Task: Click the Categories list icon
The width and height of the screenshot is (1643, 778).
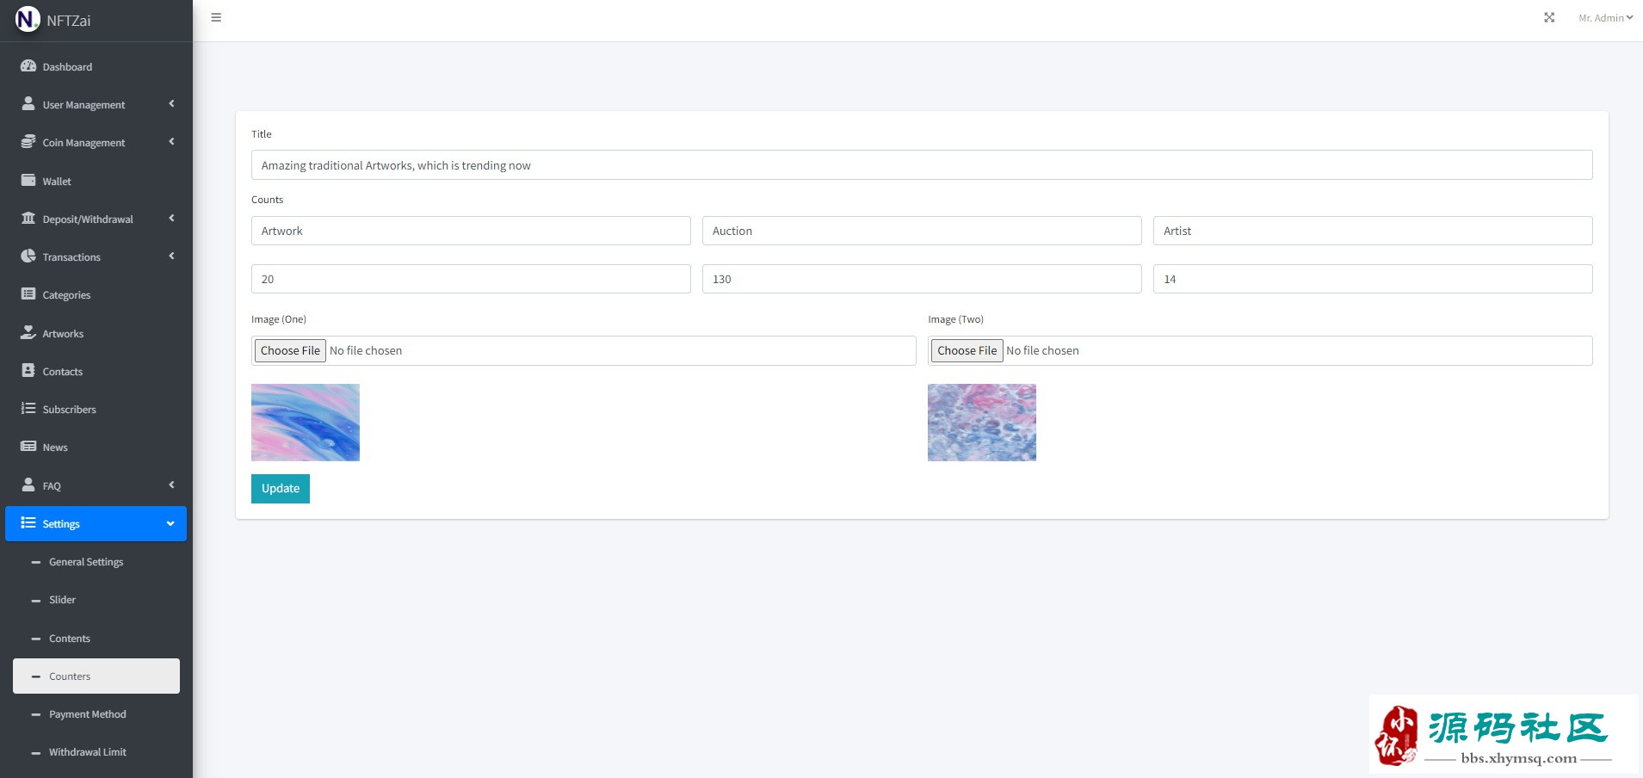Action: [x=28, y=294]
